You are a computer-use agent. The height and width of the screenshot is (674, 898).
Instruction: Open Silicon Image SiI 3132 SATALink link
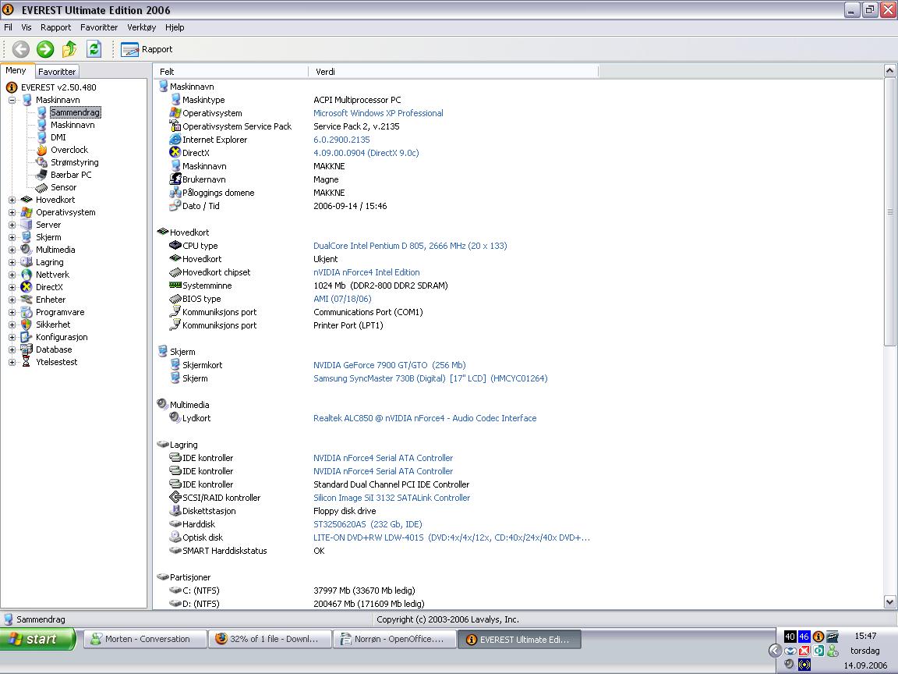pos(392,498)
